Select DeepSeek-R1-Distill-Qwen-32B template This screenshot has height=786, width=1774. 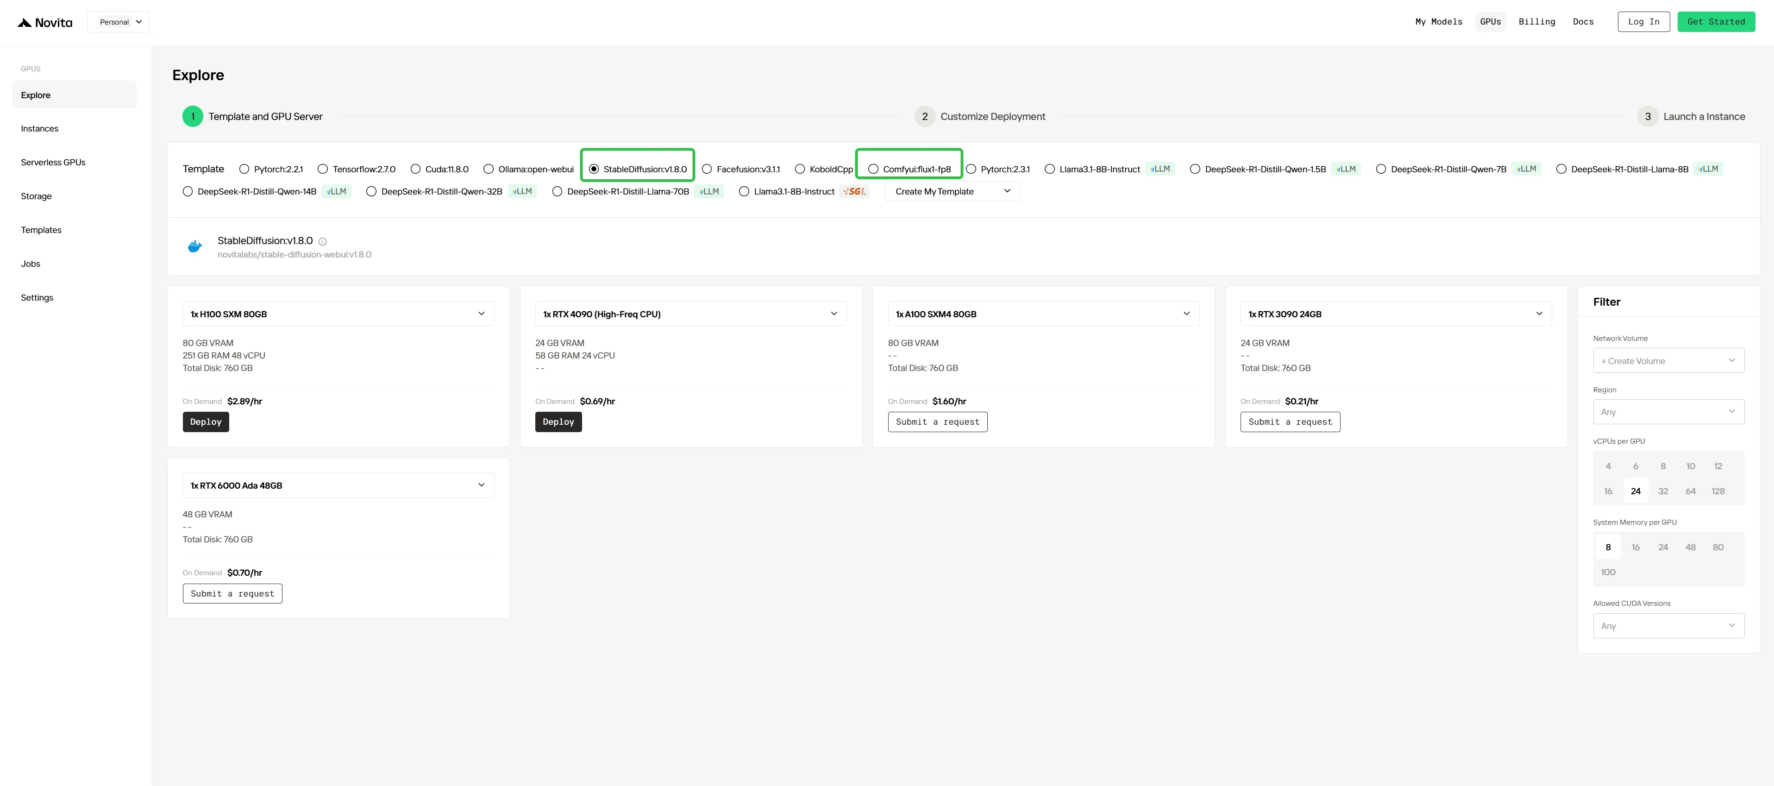click(x=371, y=191)
